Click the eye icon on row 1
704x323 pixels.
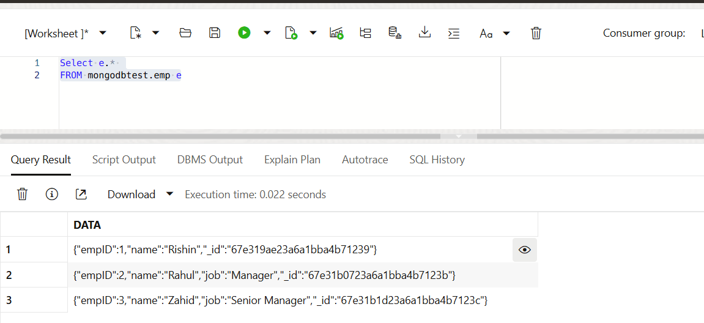coord(524,250)
